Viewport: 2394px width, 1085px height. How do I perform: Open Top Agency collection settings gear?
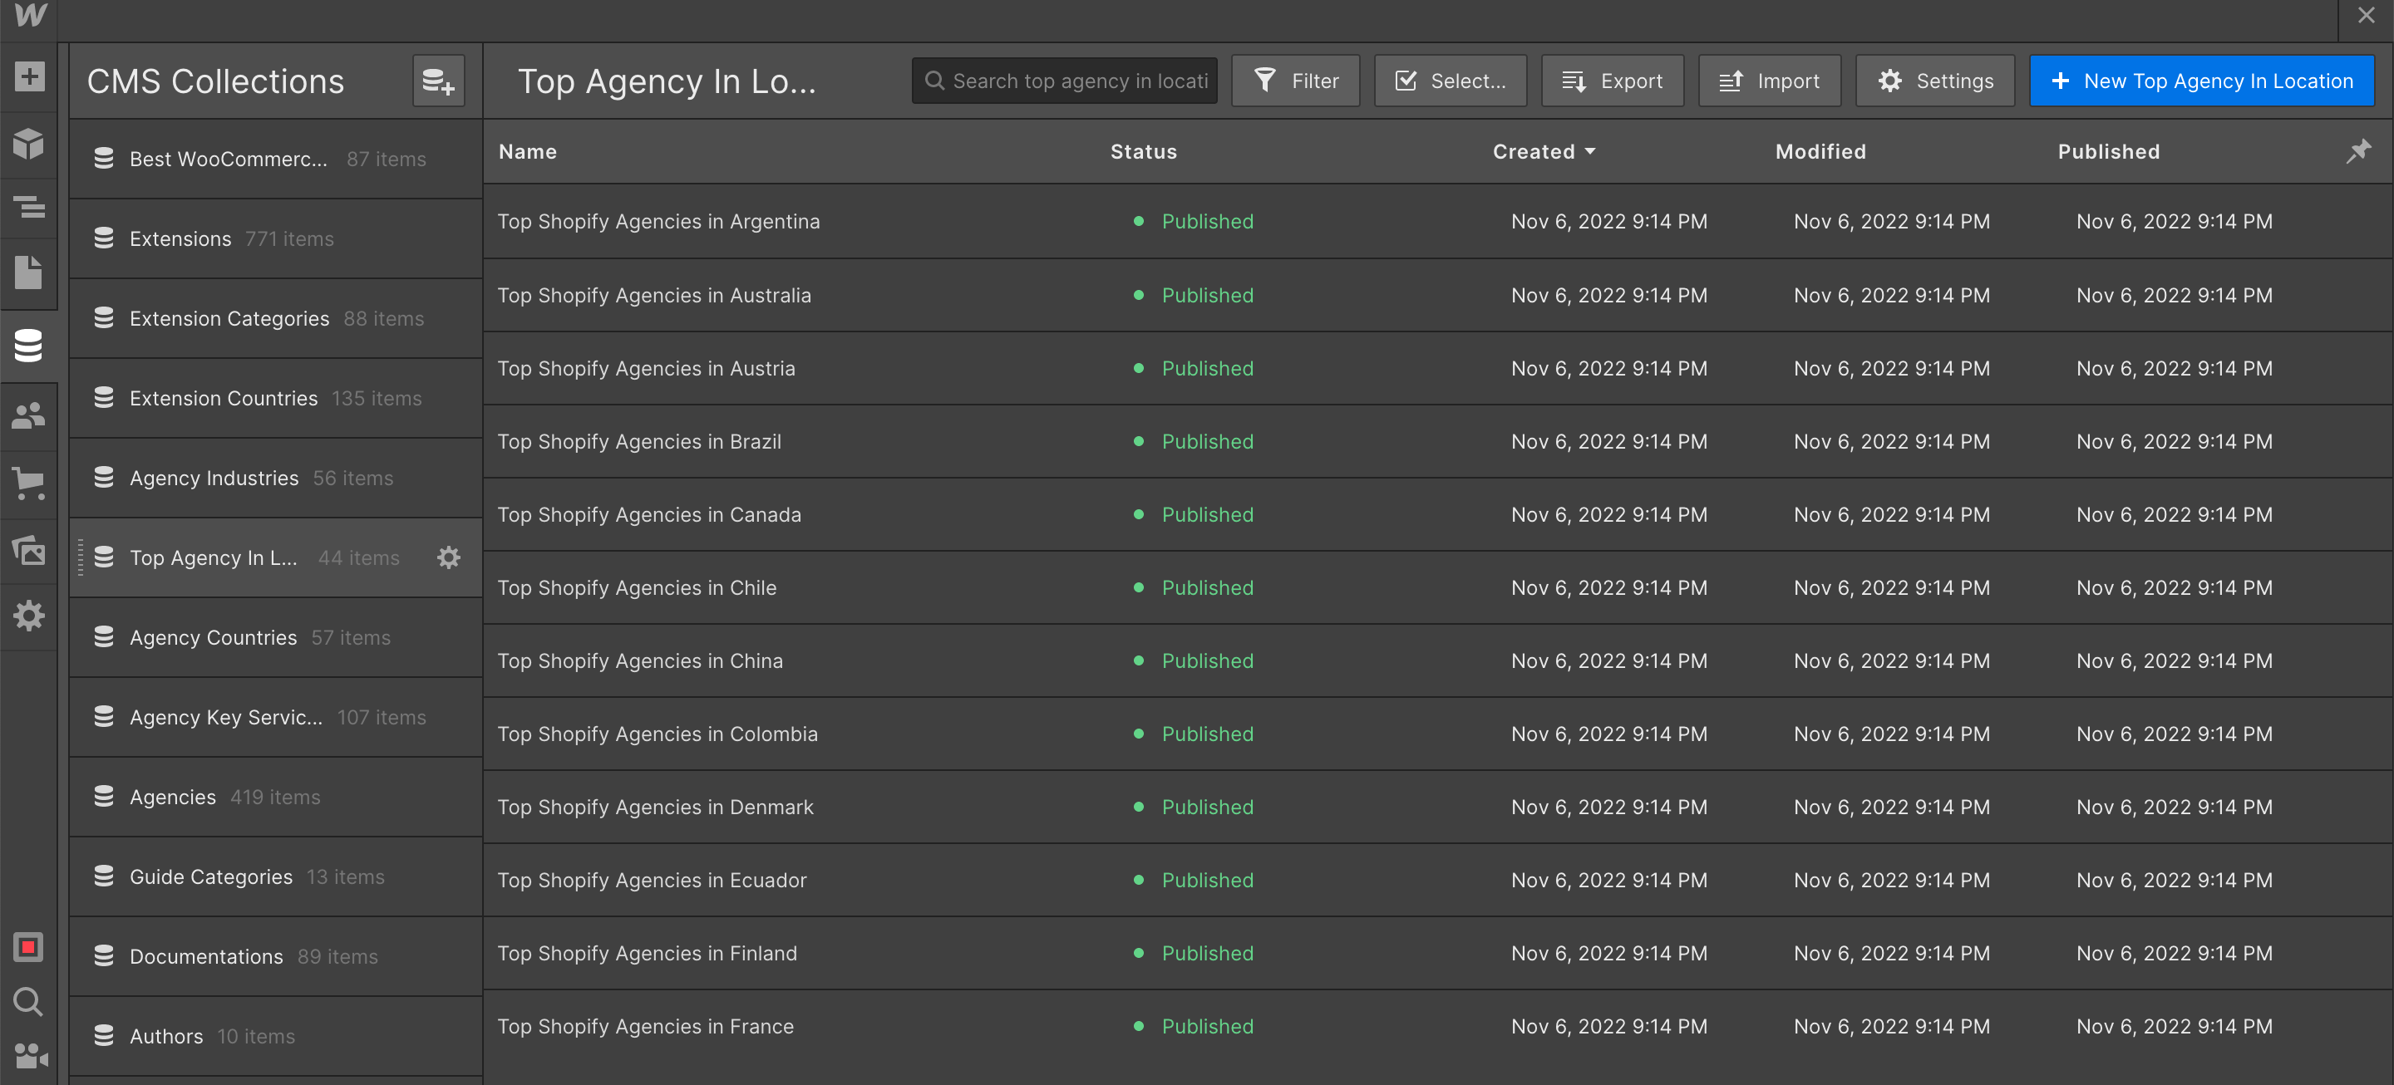(449, 557)
